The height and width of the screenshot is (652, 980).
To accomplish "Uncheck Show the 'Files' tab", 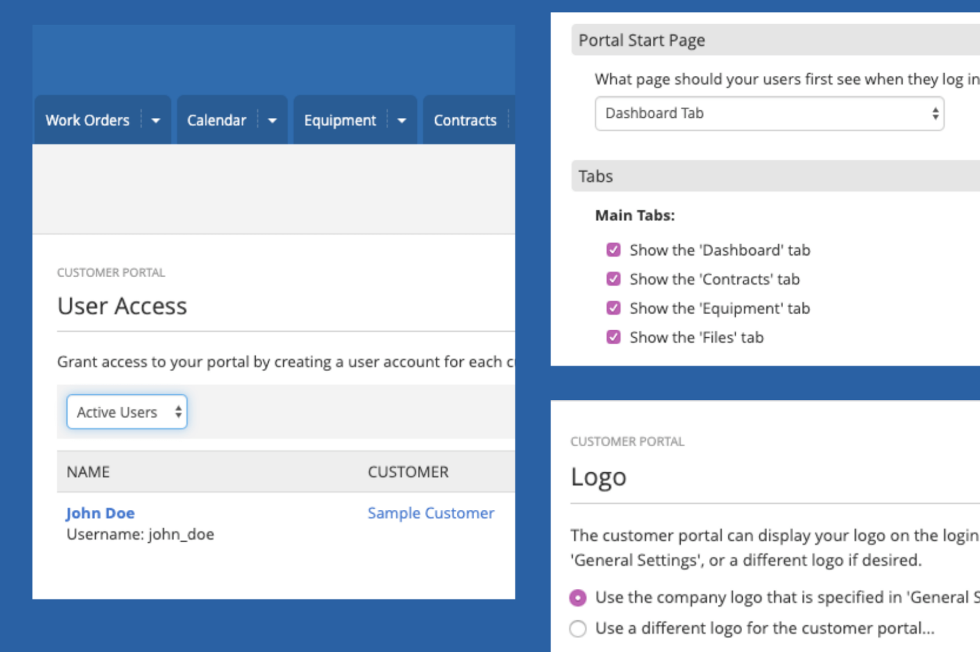I will point(613,337).
